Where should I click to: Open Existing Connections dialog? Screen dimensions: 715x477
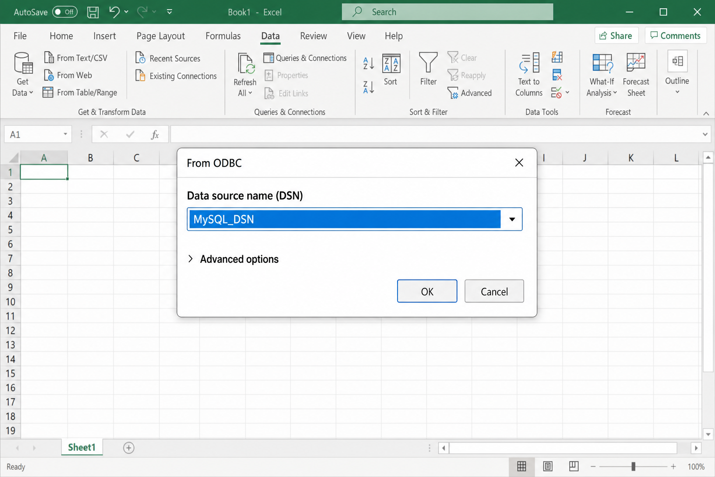(176, 75)
